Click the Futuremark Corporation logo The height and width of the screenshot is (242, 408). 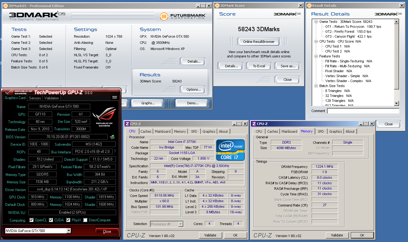pos(183,16)
